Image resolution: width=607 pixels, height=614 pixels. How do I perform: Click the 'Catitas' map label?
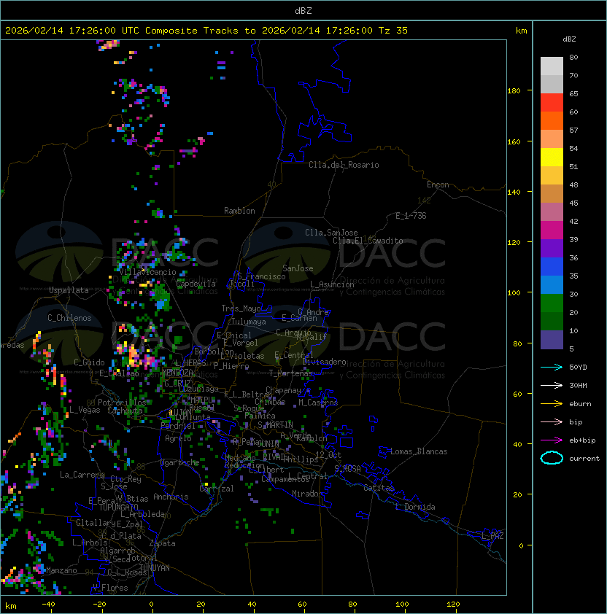[379, 488]
